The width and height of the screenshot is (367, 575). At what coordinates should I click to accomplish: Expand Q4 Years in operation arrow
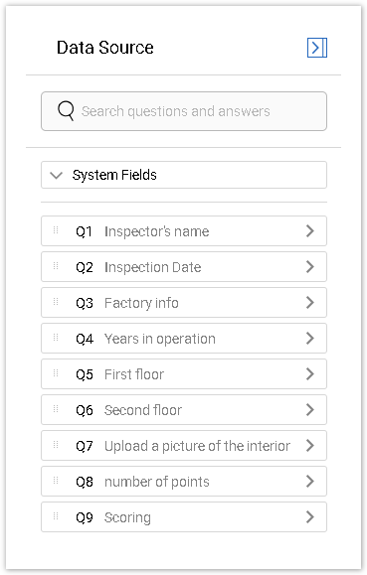tap(310, 338)
